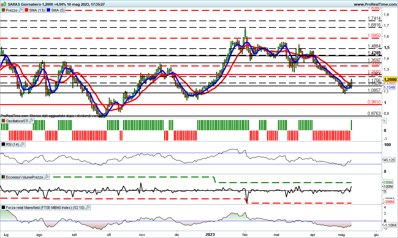398x238 pixels.
Task: Open RSI (14) settings wrench icon
Action: click(22, 144)
